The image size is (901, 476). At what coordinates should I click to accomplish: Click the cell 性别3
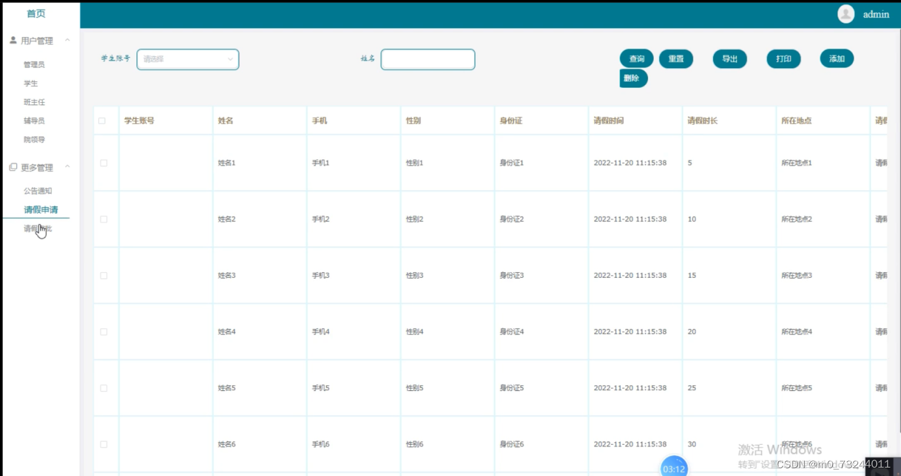[x=414, y=275]
